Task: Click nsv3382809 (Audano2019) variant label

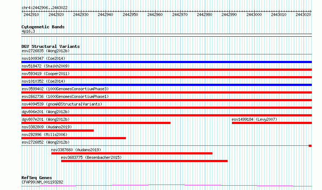Action: (x=47, y=127)
